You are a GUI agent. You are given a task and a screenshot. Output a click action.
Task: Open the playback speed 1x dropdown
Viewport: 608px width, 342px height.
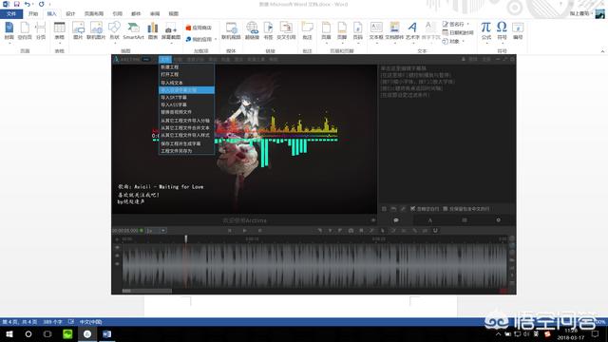click(156, 231)
